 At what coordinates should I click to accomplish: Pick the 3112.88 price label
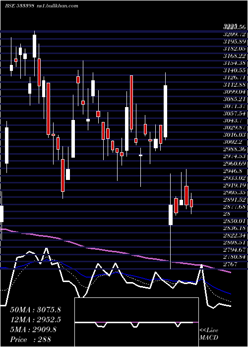click(x=234, y=85)
